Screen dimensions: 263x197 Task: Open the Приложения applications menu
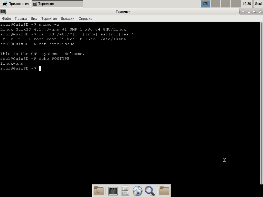[x=15, y=4]
